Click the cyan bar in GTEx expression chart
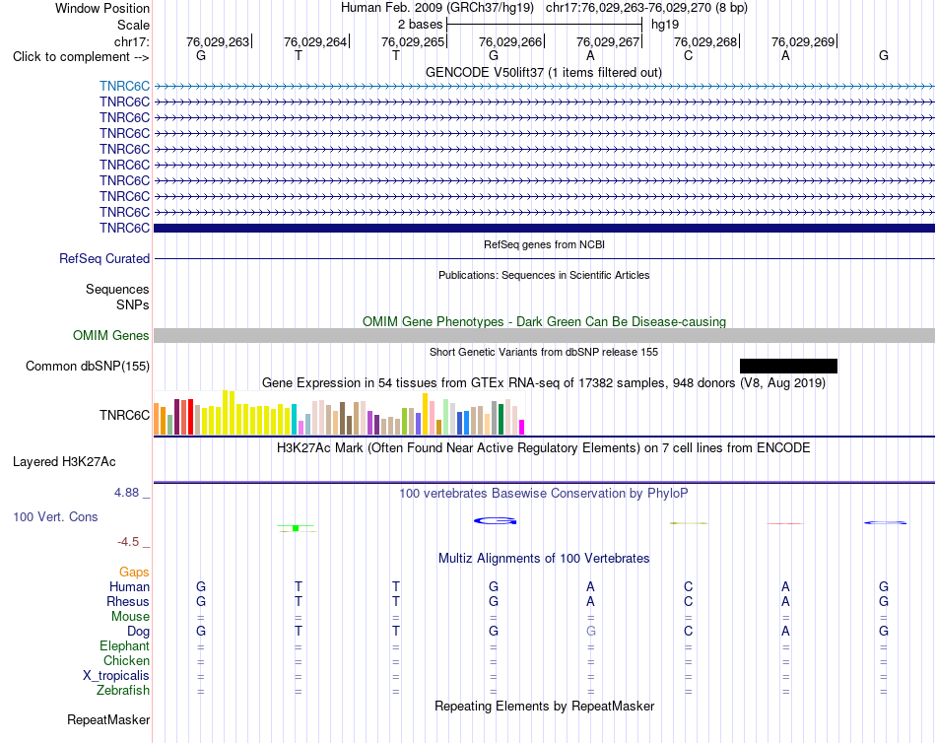Screen dimensions: 936x743 (x=295, y=419)
